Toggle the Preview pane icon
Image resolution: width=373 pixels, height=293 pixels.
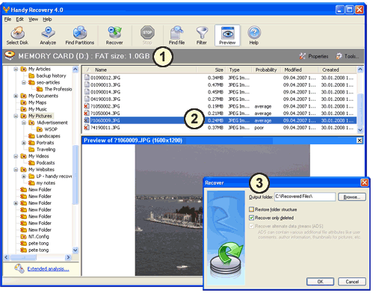click(227, 35)
